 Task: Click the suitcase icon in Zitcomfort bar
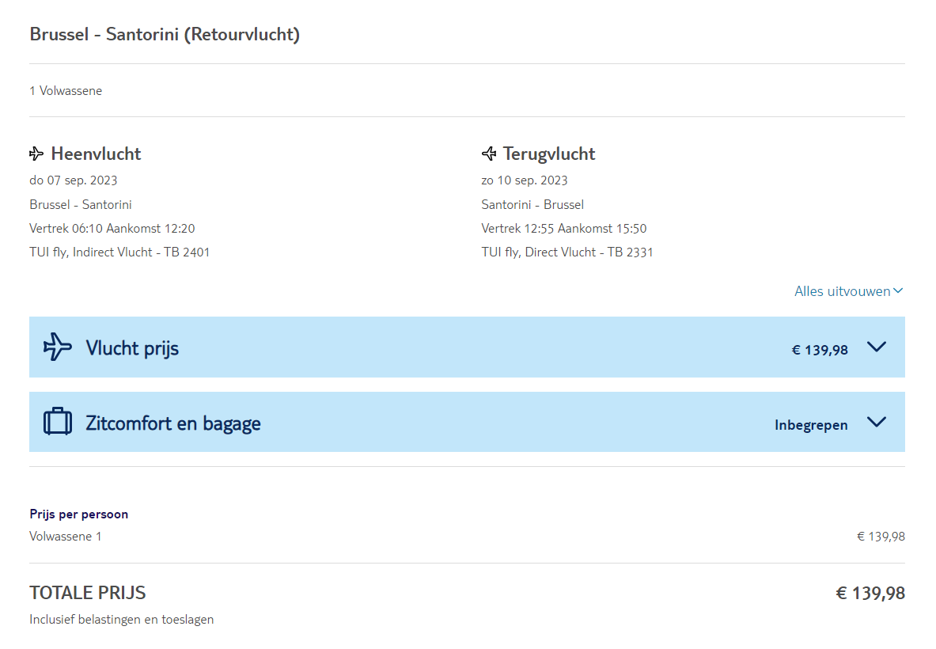[x=57, y=421]
